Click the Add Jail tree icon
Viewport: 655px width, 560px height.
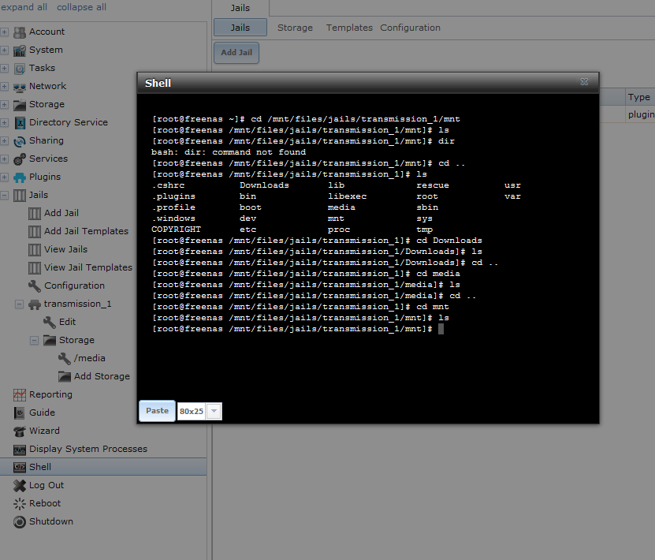34,213
